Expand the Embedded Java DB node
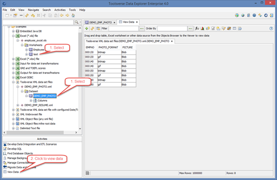The image size is (277, 180). click(x=13, y=31)
